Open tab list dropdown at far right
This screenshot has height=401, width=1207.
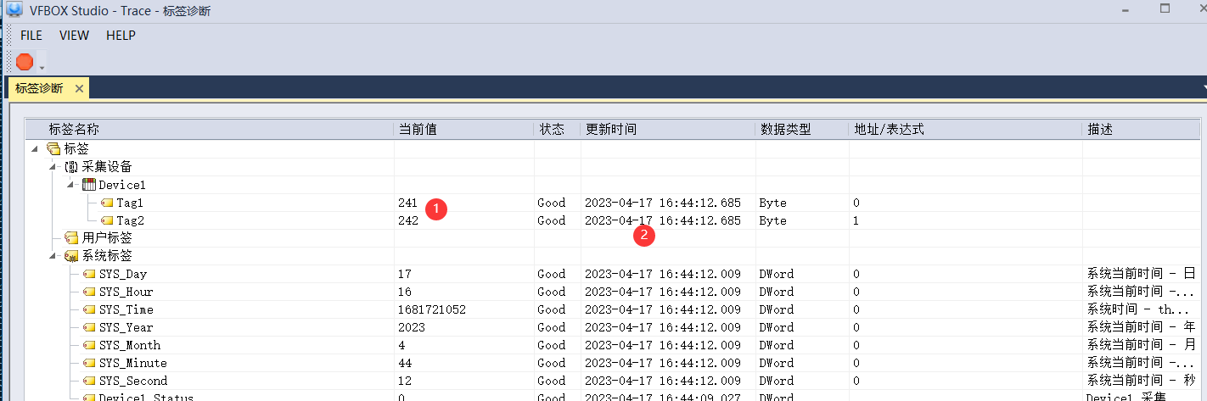[x=1204, y=88]
